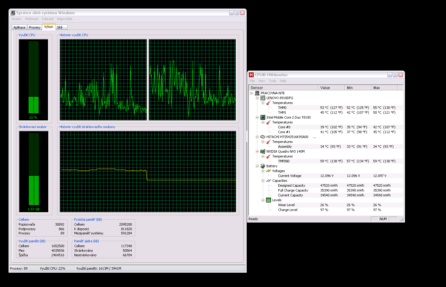Open the File menu in HWMonitor
The width and height of the screenshot is (446, 287).
pyautogui.click(x=252, y=81)
